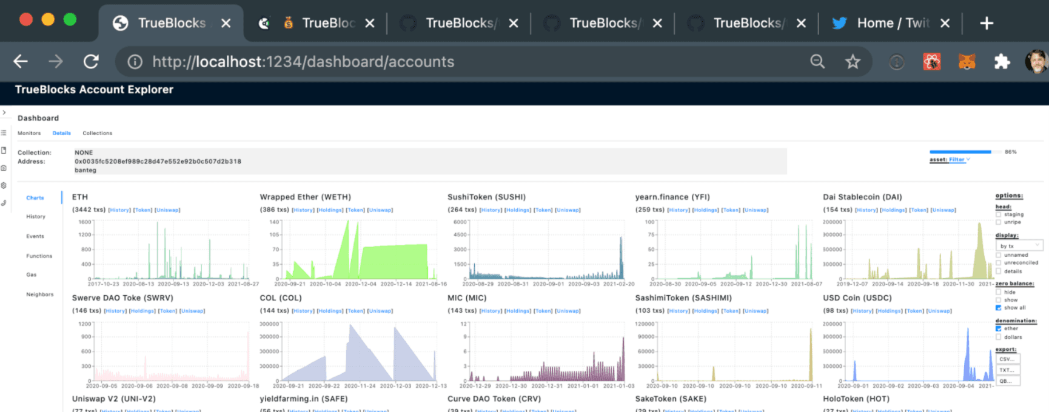Check the zero balance hide option
Viewport: 1049px width, 412px height.
pos(999,292)
